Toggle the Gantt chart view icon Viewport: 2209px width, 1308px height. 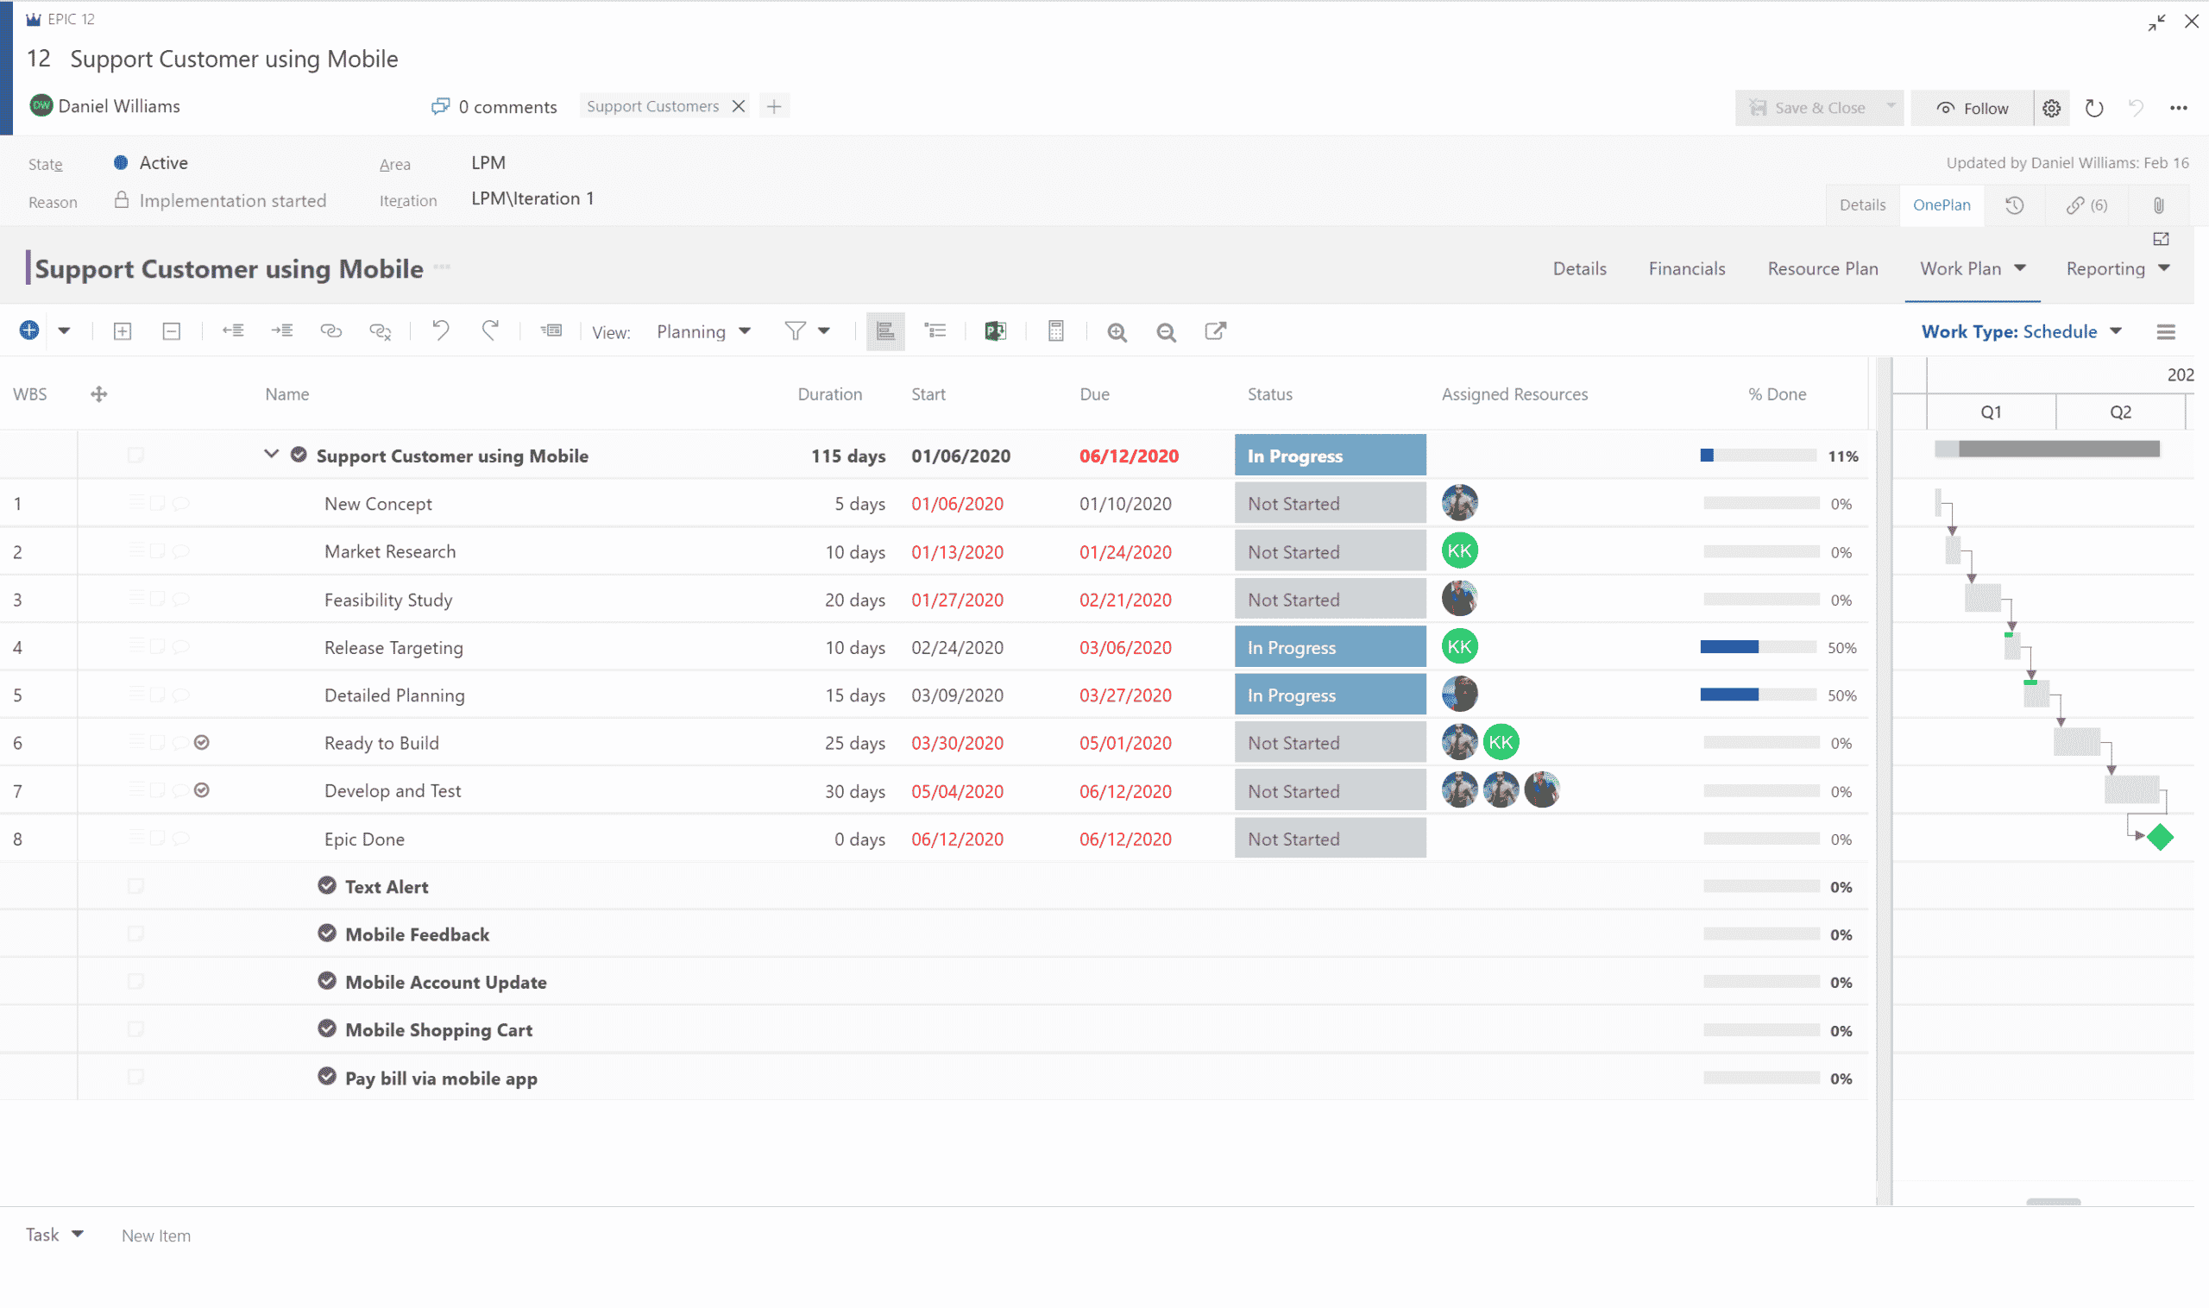885,330
